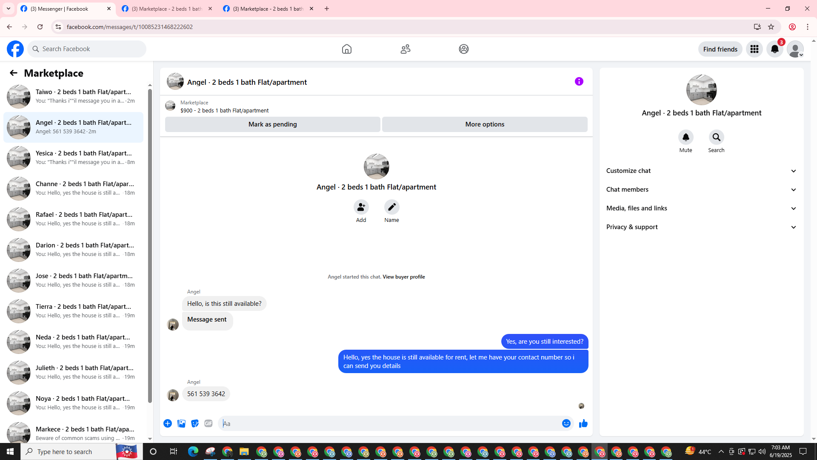Open the Channe conversation

[x=73, y=188]
